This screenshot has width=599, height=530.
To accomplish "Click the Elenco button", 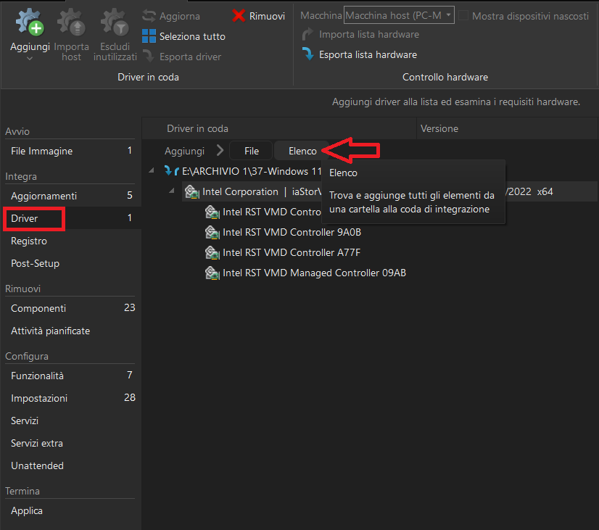I will click(x=302, y=152).
